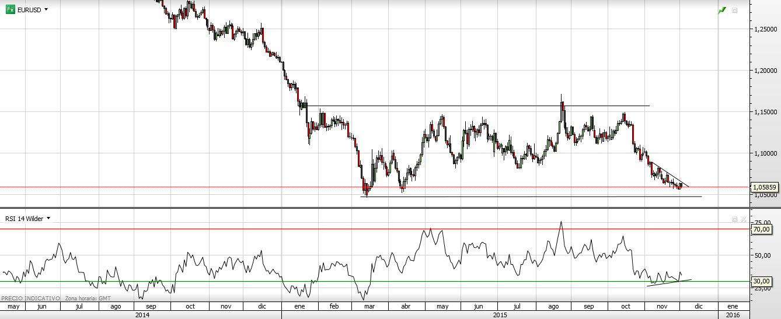The width and height of the screenshot is (781, 319).
Task: Click the 1,25000 price axis label
Action: pos(765,29)
